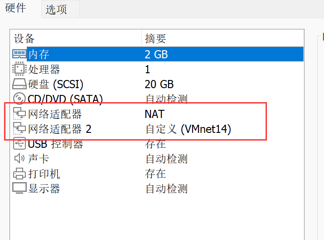Switch to the 硬件 tab
Viewport: 324px width, 240px height.
click(x=16, y=9)
